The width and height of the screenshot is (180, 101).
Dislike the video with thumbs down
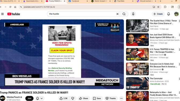[73, 98]
